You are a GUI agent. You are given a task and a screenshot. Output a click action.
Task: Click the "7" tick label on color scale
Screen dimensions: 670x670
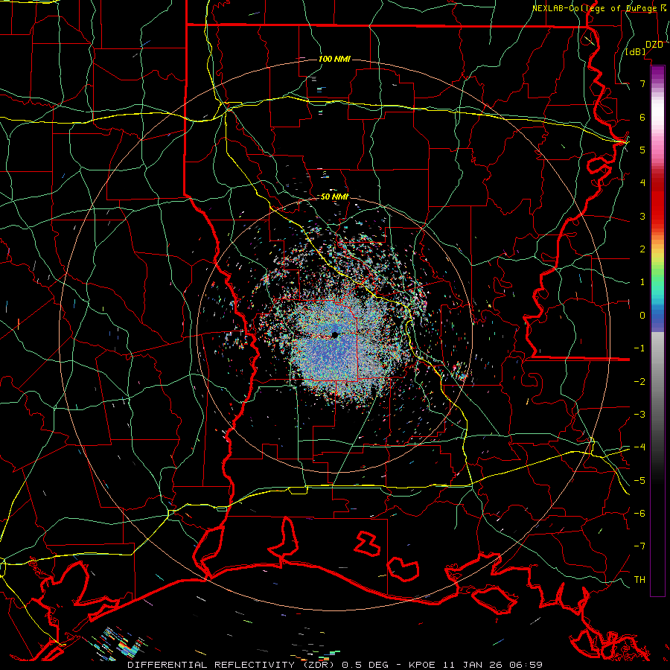[642, 83]
